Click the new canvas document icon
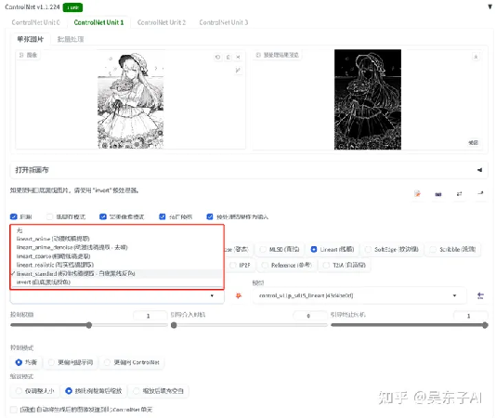This screenshot has height=418, width=496. pyautogui.click(x=417, y=193)
